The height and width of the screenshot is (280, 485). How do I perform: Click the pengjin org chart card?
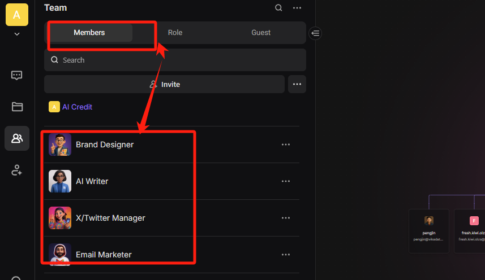[429, 230]
